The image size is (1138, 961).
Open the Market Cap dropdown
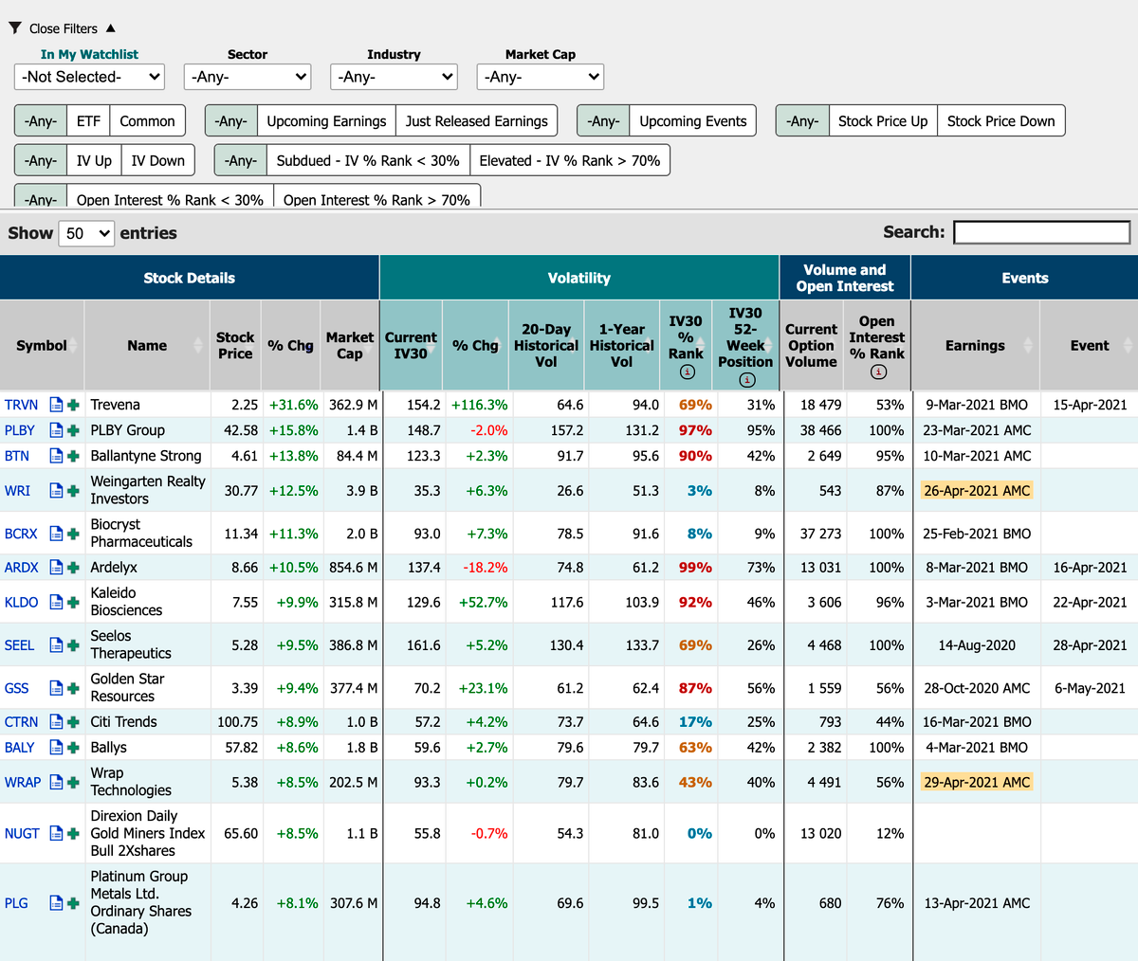pos(541,77)
